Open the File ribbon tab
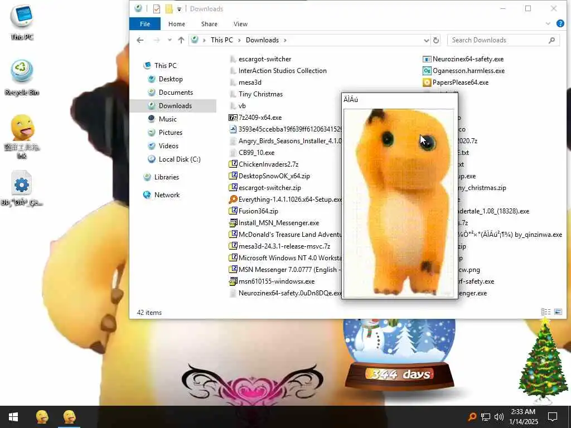571x428 pixels. pyautogui.click(x=145, y=24)
